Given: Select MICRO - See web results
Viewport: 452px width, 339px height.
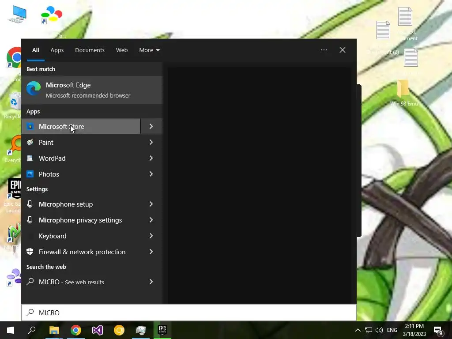Looking at the screenshot, I should 81,282.
